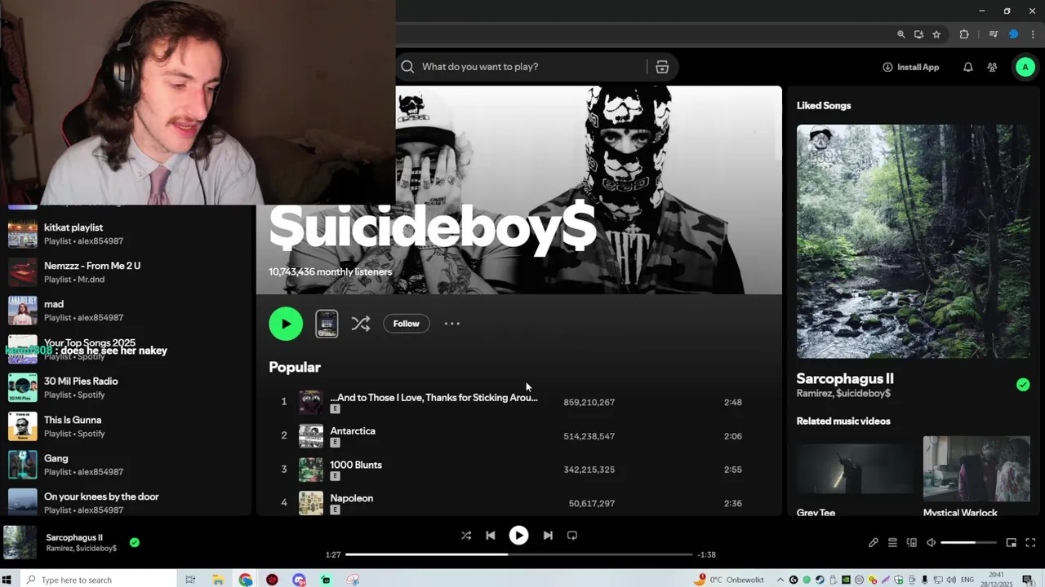
Task: Toggle repeat in the player bar
Action: pos(572,536)
